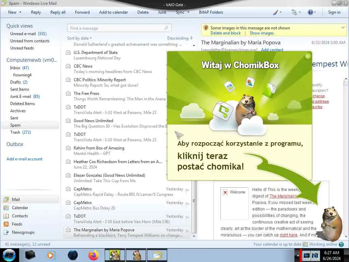Select the Heather Cox Richardson message
Viewport: 349px width, 262px height.
tap(115, 164)
